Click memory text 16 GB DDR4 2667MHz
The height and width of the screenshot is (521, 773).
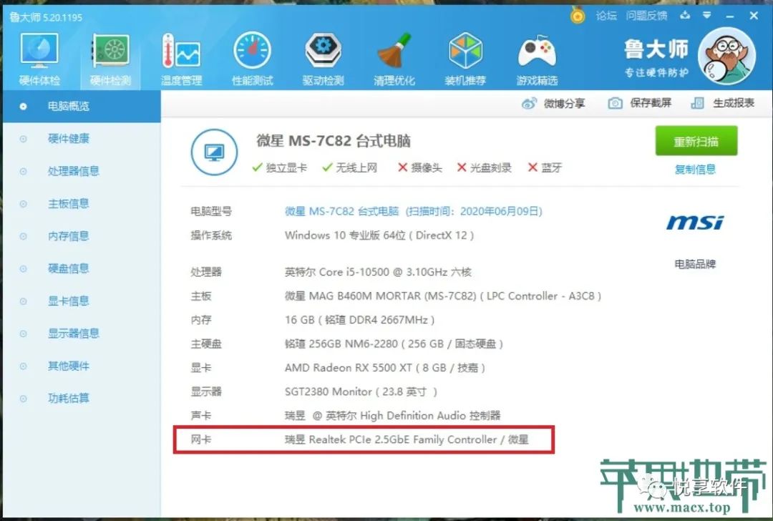click(x=359, y=320)
